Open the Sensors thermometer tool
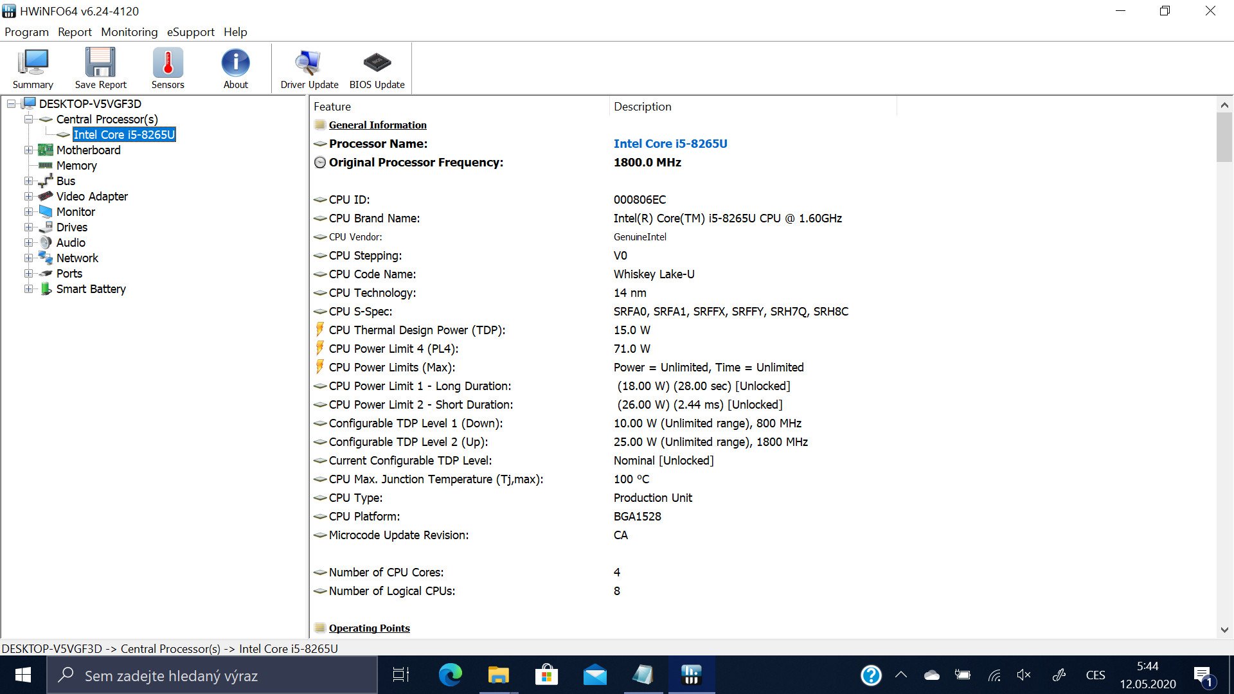 pyautogui.click(x=168, y=69)
